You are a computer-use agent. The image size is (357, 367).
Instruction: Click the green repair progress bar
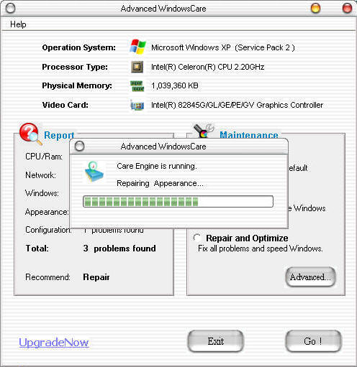tap(178, 202)
